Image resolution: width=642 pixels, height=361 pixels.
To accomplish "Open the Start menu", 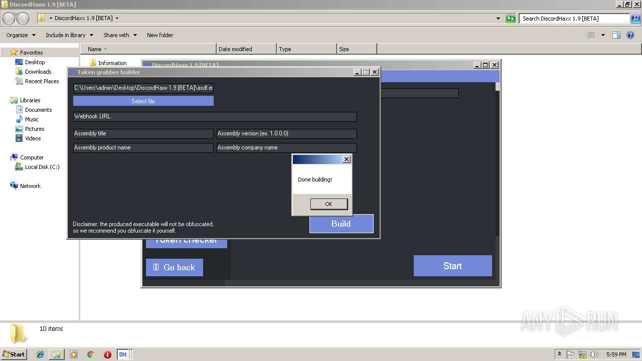I will tap(14, 354).
